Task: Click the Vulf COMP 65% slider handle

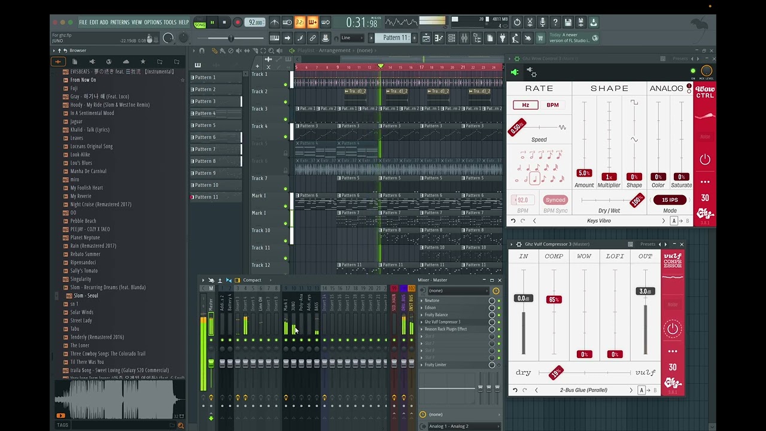Action: (554, 299)
